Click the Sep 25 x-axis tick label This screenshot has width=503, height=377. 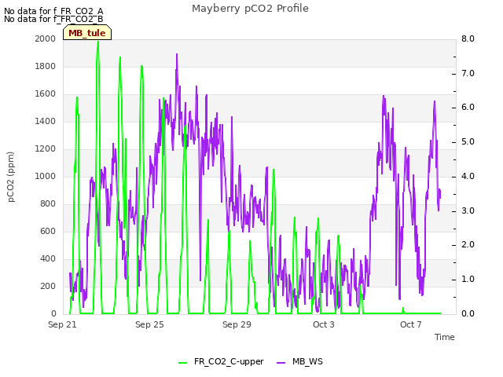point(149,324)
